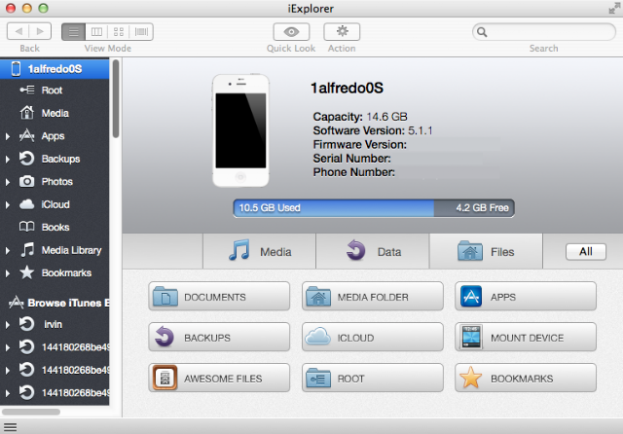623x434 pixels.
Task: Switch to column view mode
Action: tap(96, 32)
